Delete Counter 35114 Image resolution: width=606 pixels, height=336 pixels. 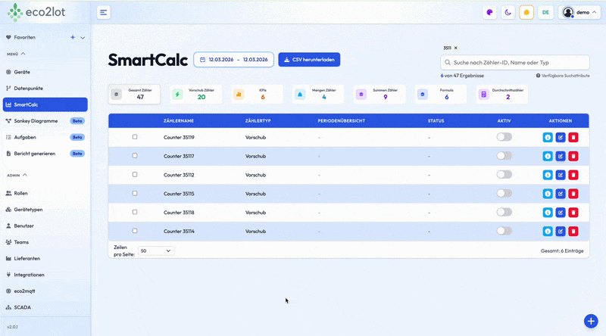click(573, 232)
